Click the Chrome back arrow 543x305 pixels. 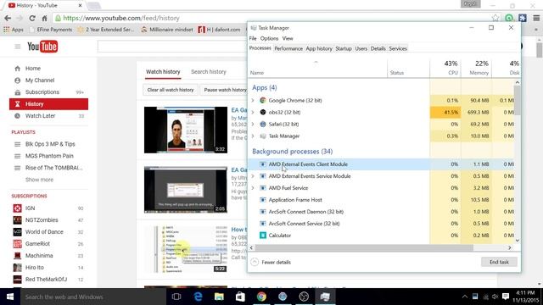(x=8, y=18)
